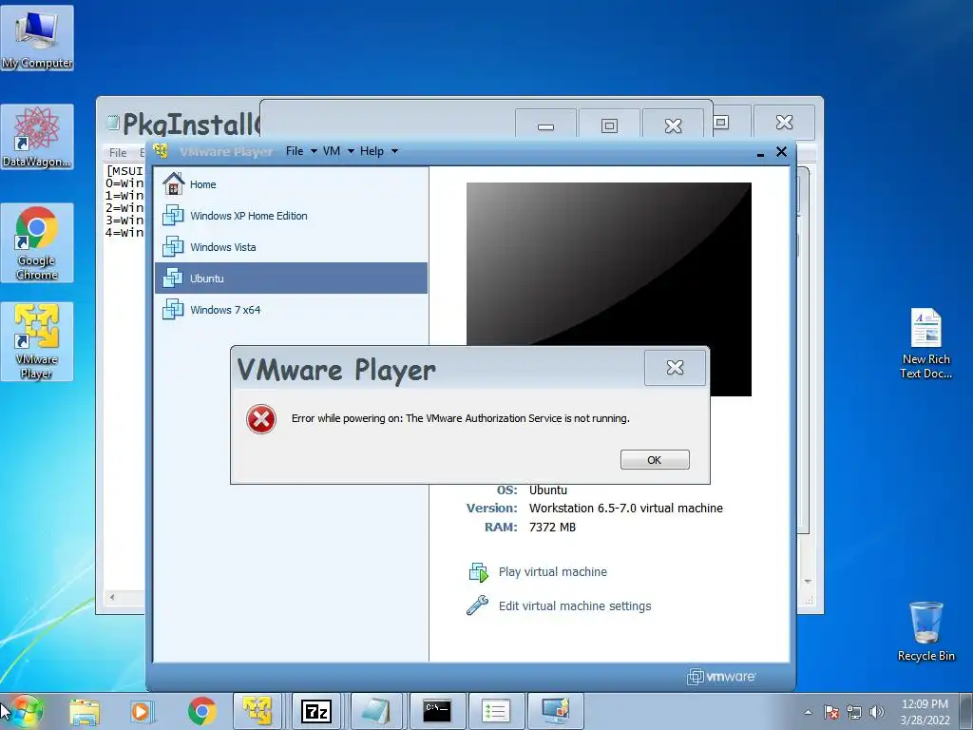Minimize the VMware Player window
Viewport: 973px width, 730px height.
pyautogui.click(x=761, y=153)
